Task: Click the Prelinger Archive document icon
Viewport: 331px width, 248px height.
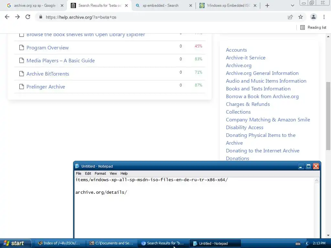Action: pyautogui.click(x=22, y=87)
